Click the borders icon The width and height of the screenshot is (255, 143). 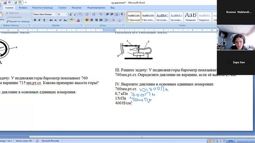120,20
